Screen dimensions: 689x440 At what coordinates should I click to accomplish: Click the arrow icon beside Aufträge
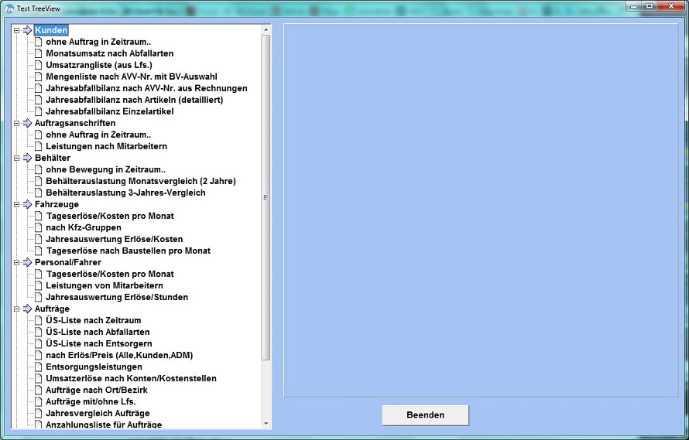tap(27, 309)
